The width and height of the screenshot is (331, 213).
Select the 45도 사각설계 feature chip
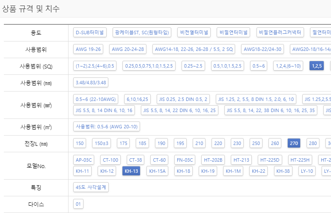click(91, 187)
